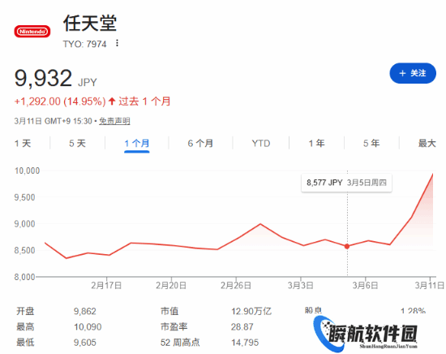Click the 8,500 y-axis label
Viewport: 446px width, 354px height.
click(25, 250)
